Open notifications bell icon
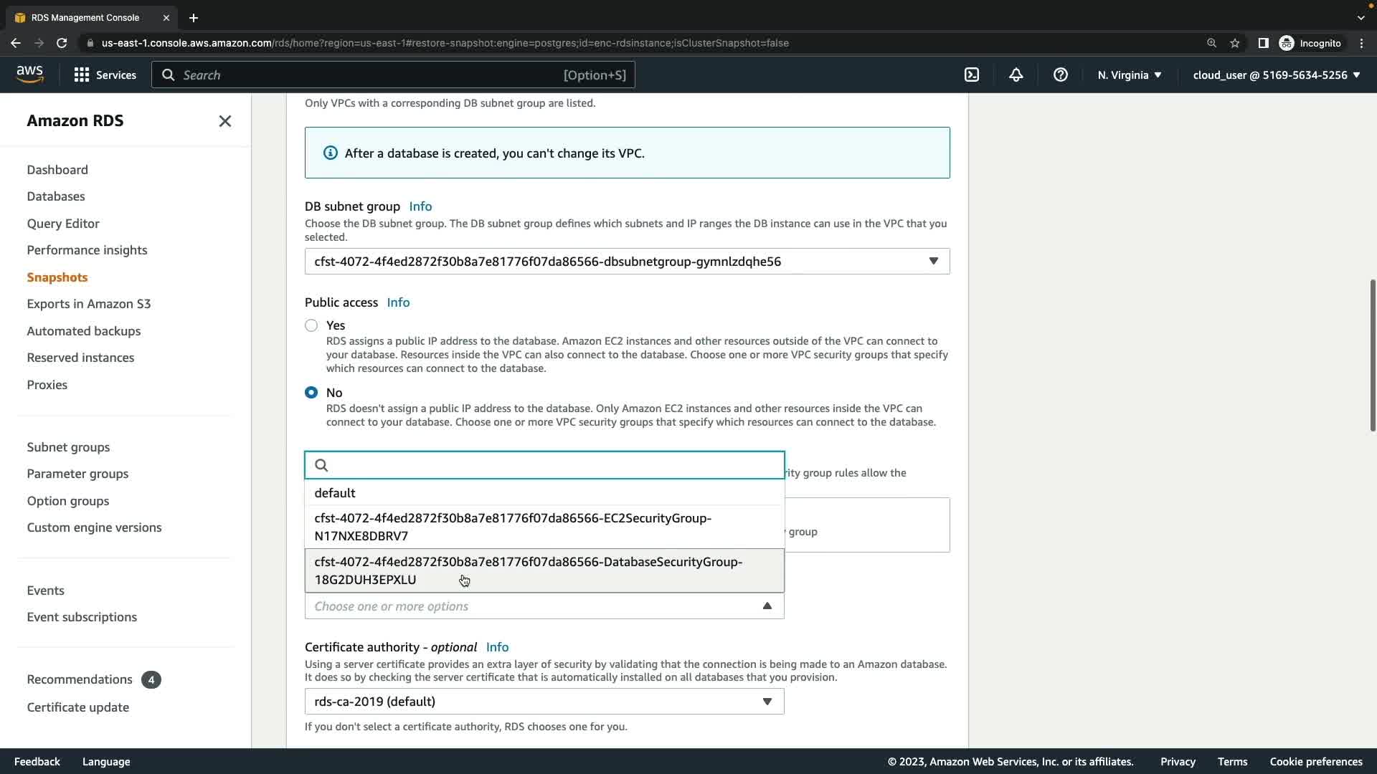Viewport: 1377px width, 774px height. point(1016,75)
